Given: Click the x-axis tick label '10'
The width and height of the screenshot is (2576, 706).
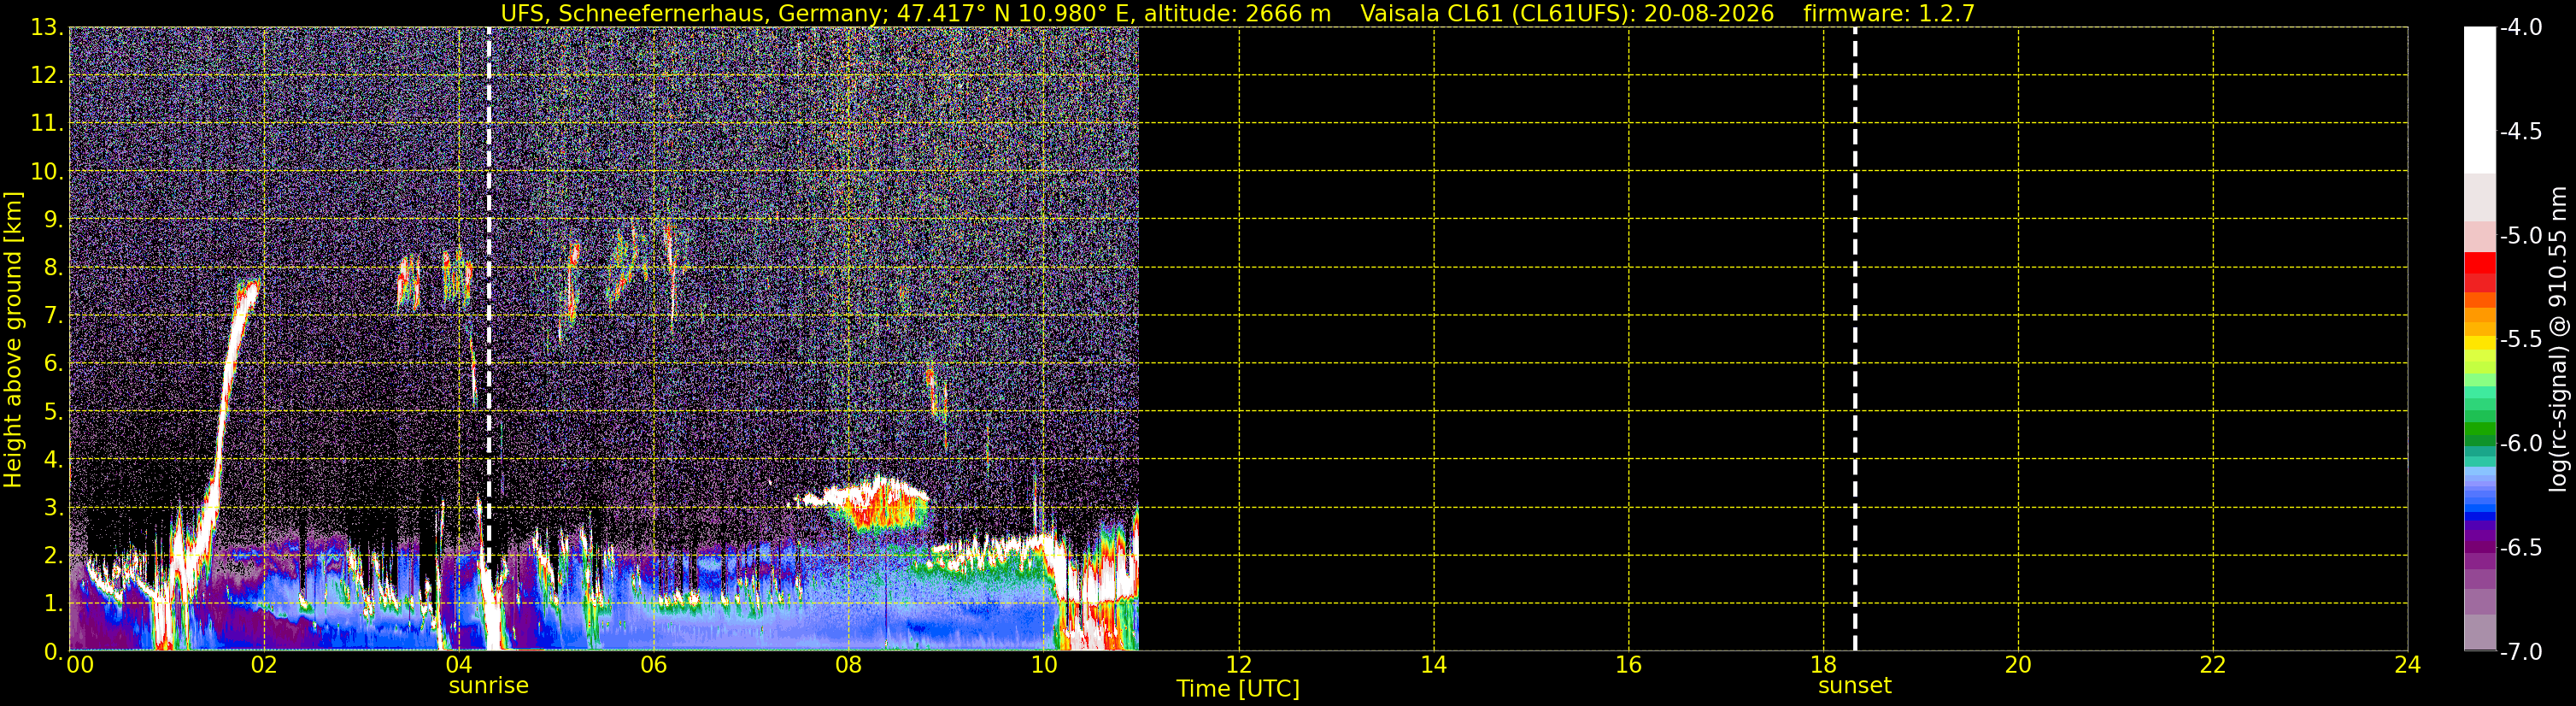Looking at the screenshot, I should pyautogui.click(x=1044, y=666).
